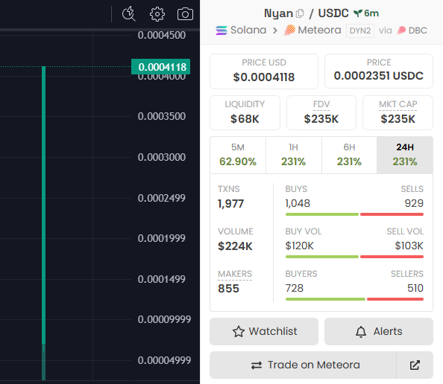
Task: Select the 1H timeframe tab
Action: 294,155
